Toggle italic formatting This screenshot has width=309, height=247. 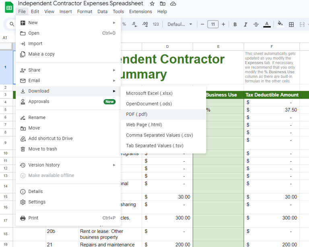pos(245,24)
